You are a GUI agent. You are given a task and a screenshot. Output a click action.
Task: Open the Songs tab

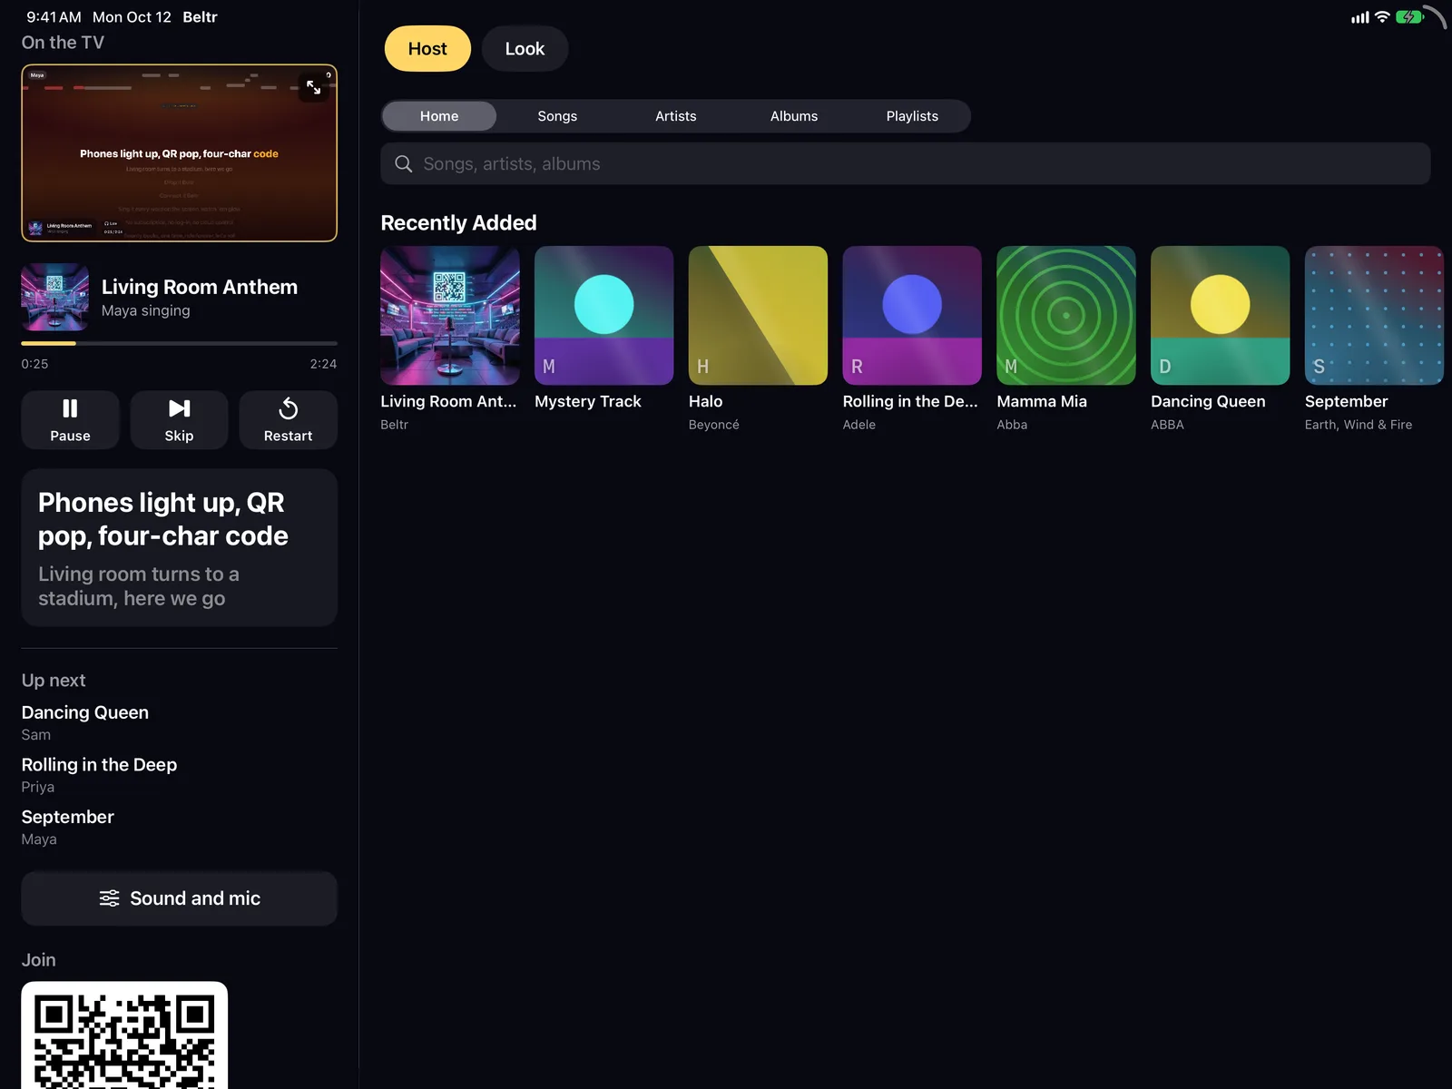(x=557, y=116)
